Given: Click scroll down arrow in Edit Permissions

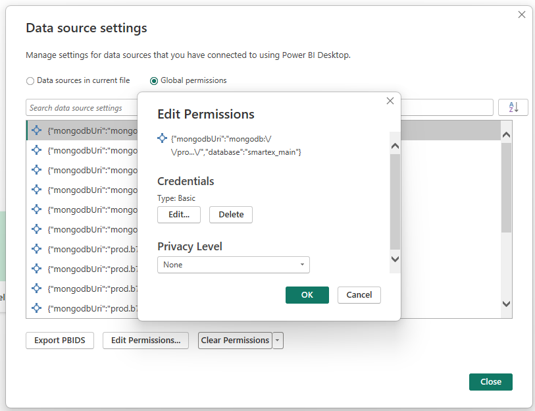Looking at the screenshot, I should [395, 259].
